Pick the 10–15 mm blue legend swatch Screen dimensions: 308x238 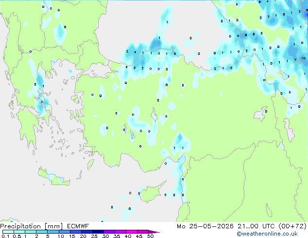[x=64, y=232]
